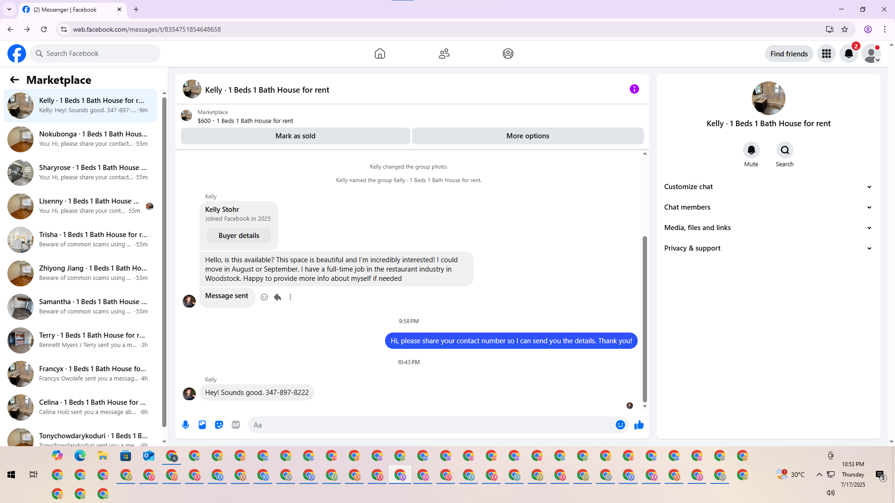The image size is (895, 503).
Task: Expand Media, files and links section
Action: click(768, 228)
